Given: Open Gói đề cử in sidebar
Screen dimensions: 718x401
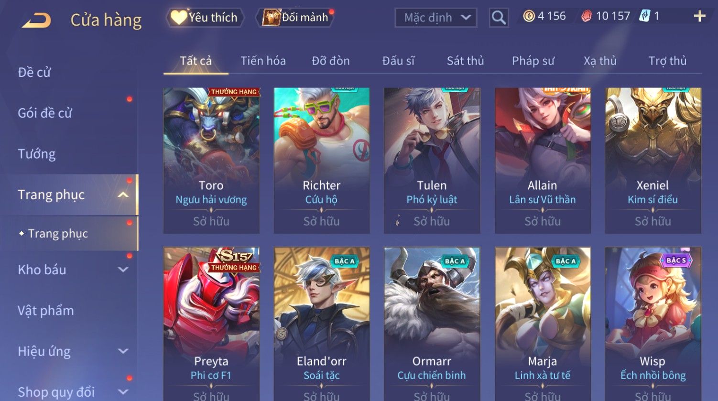Looking at the screenshot, I should click(45, 113).
